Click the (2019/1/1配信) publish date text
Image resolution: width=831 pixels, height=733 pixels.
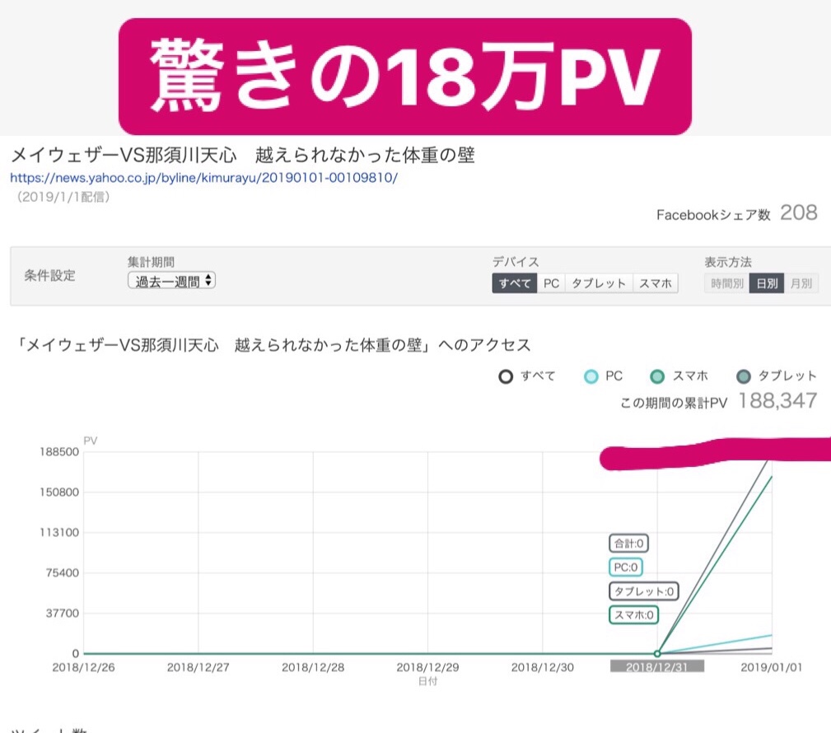[63, 197]
